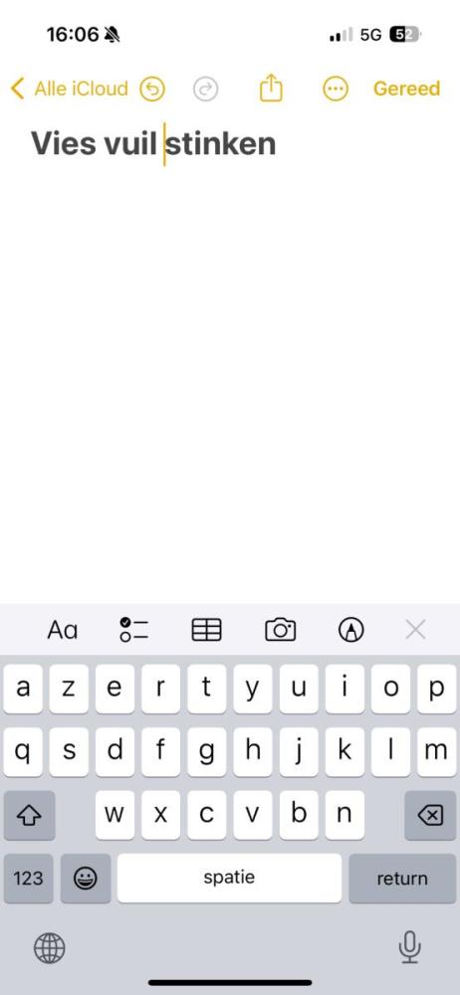Open the emoji keyboard
This screenshot has width=460, height=995.
[x=86, y=879]
